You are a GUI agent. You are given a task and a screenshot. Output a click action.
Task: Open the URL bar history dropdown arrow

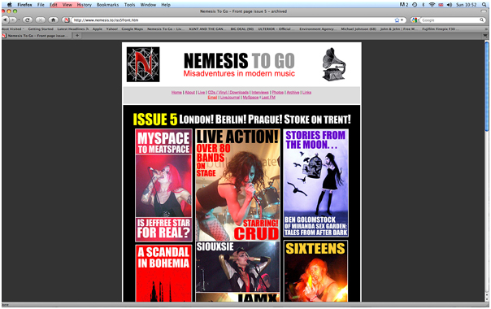pos(402,20)
